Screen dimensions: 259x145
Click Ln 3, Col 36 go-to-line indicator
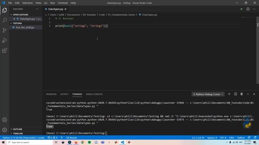pyautogui.click(x=198, y=138)
